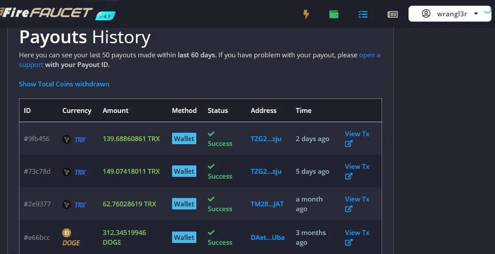Select payout ID #9fb456
The width and height of the screenshot is (495, 254).
(x=37, y=138)
